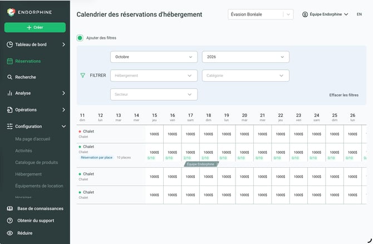Click the FILTRER funnel icon

[82, 75]
